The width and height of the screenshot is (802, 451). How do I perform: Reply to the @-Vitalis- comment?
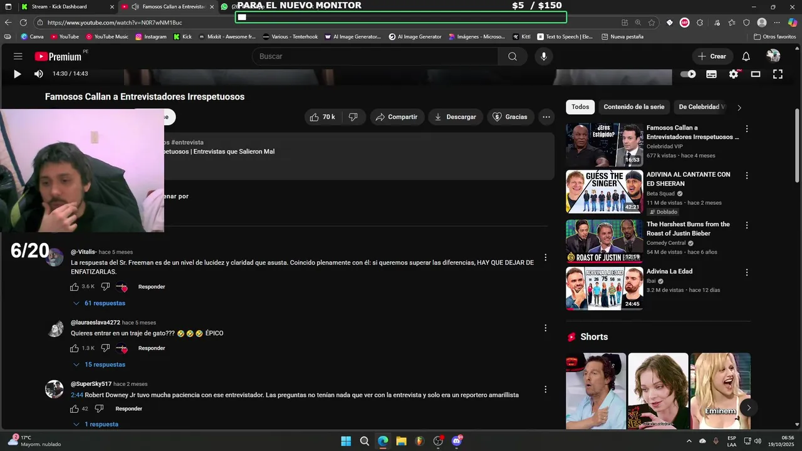152,287
